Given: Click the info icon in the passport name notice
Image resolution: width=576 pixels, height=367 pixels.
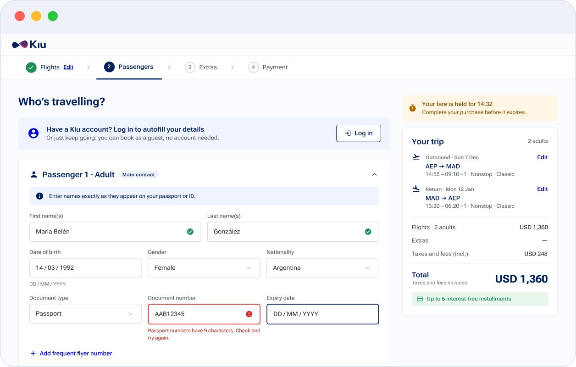Looking at the screenshot, I should coord(39,196).
